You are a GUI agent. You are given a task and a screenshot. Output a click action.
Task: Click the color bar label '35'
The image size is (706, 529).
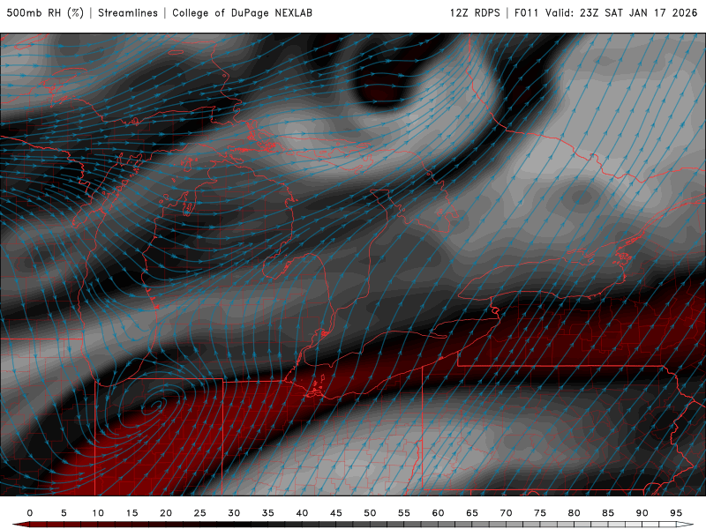[268, 513]
